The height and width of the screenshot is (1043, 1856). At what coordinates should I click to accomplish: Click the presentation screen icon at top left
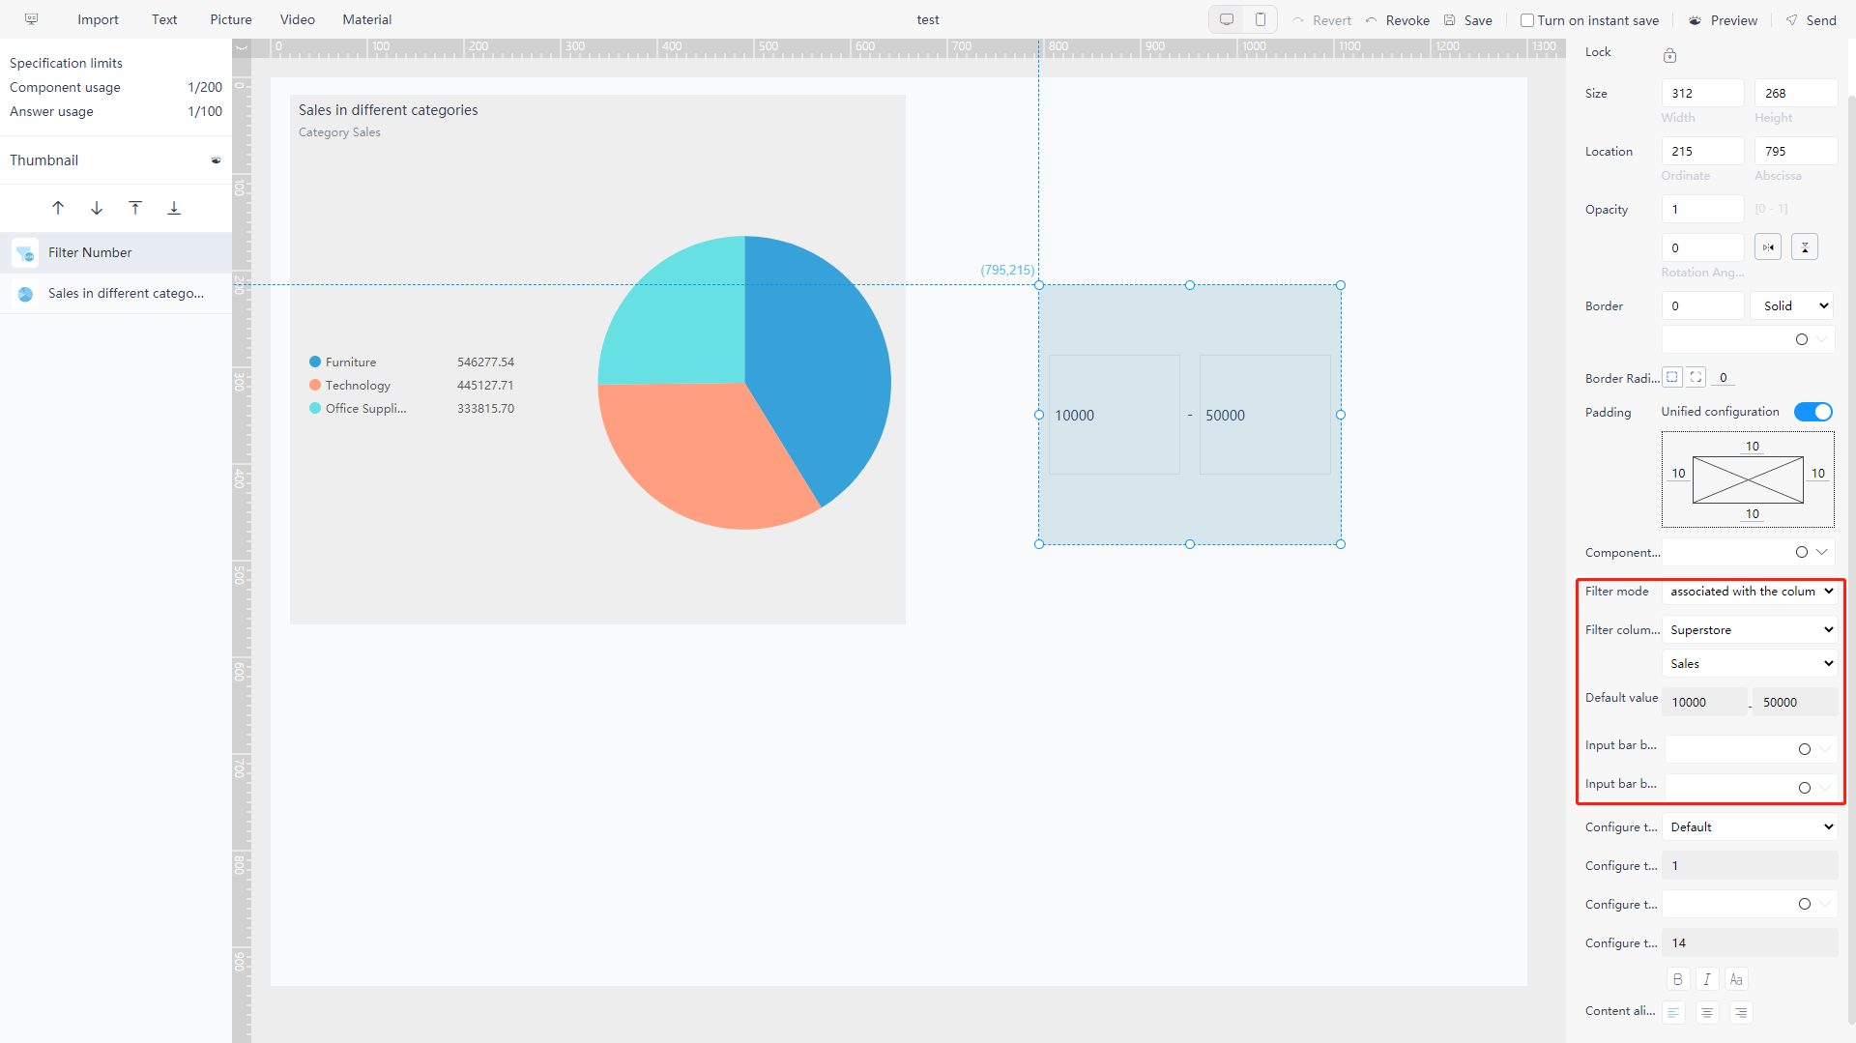(x=31, y=19)
